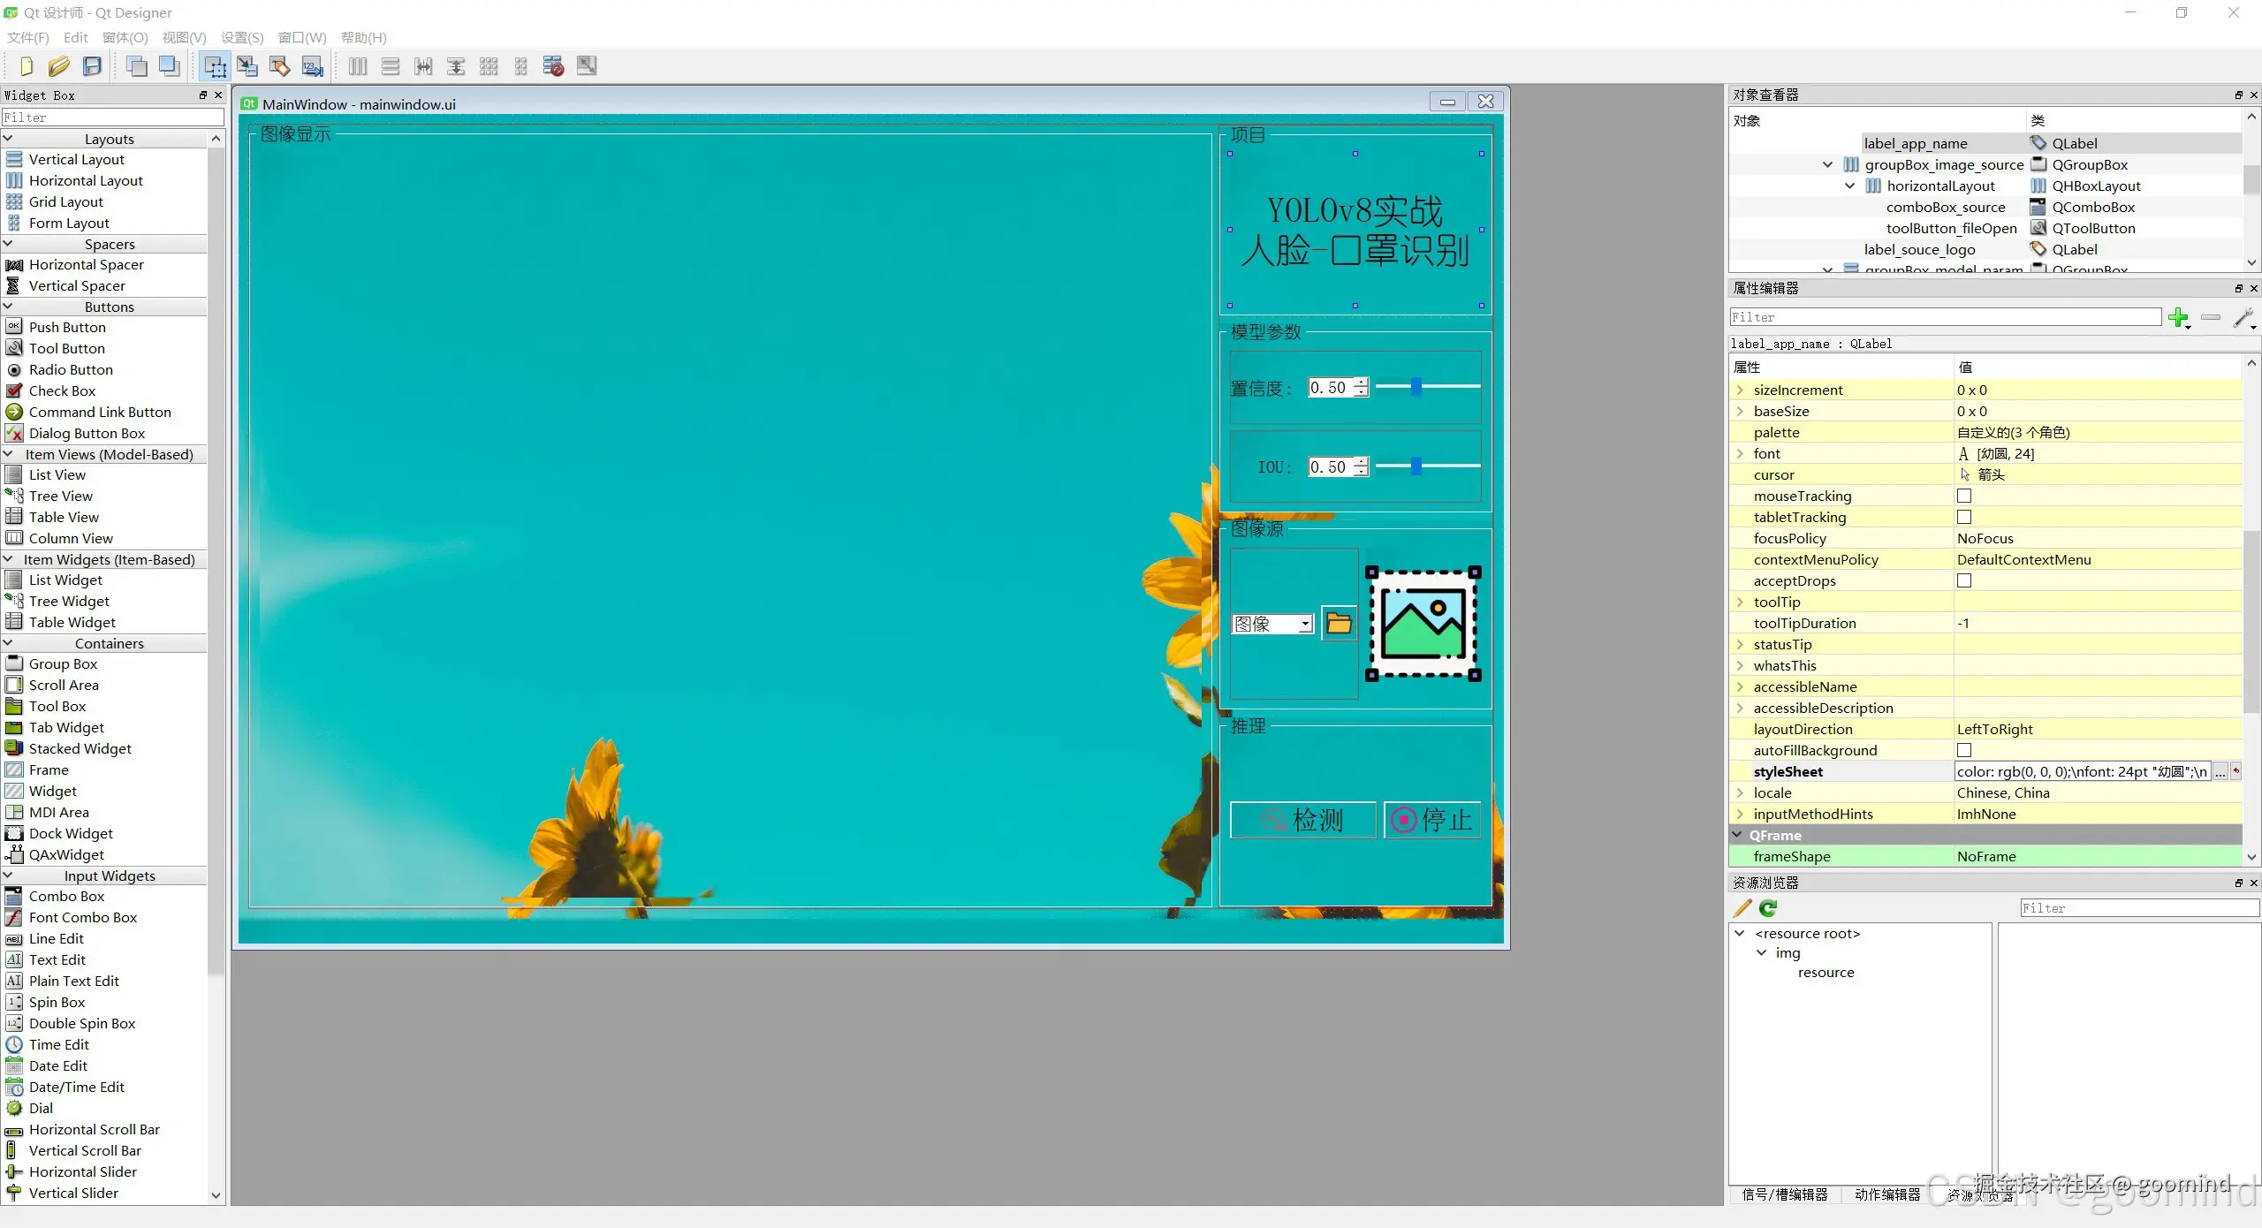Click the 检测 detect button
The image size is (2262, 1228).
click(x=1303, y=820)
